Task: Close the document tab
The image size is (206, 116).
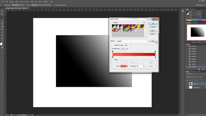Action: [x=29, y=8]
